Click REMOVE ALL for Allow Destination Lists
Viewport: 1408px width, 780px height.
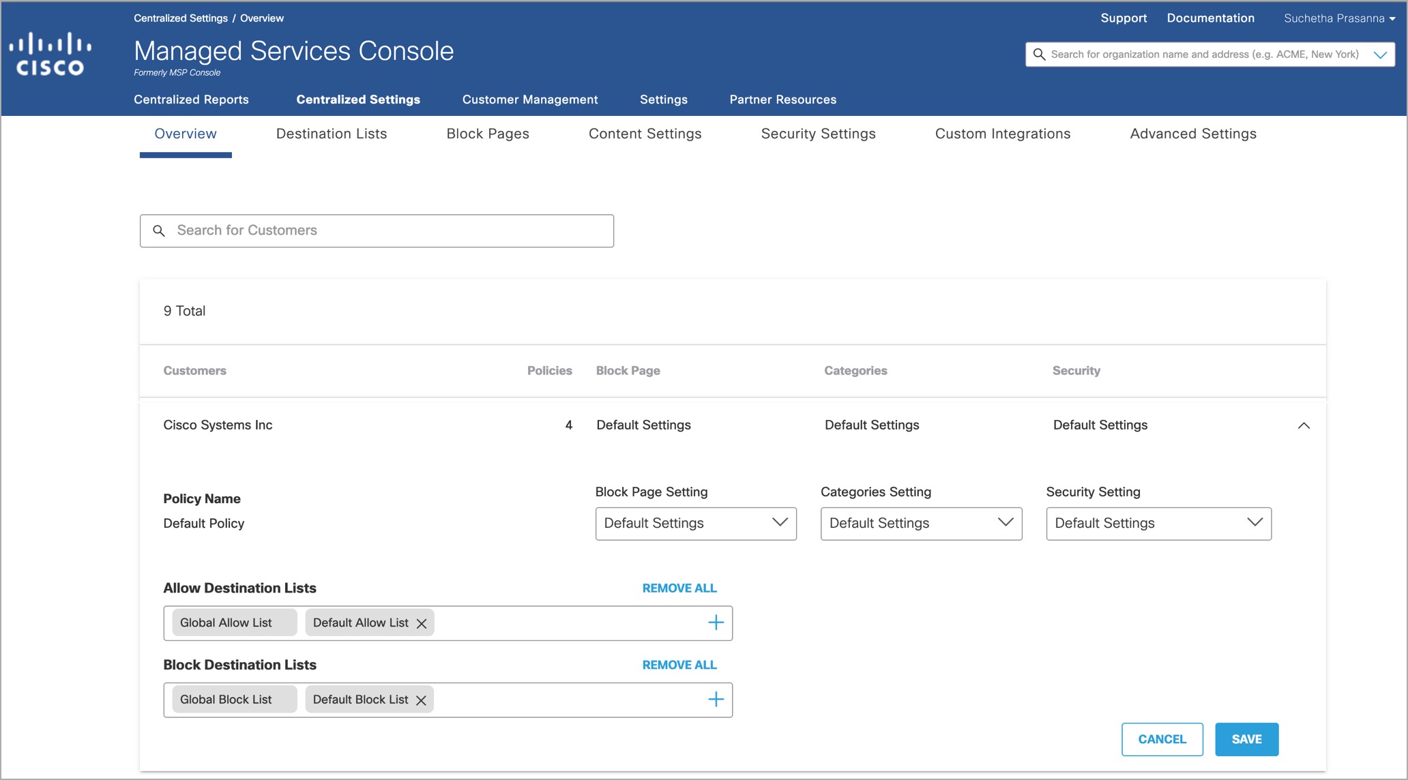(x=679, y=588)
